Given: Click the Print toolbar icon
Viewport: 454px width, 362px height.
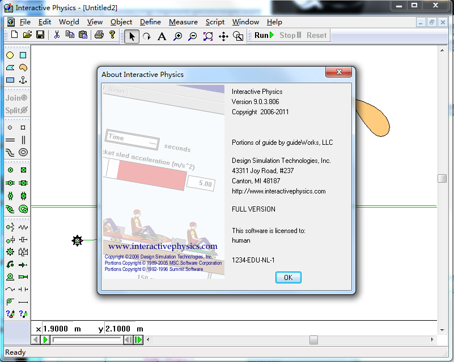Looking at the screenshot, I should (x=99, y=35).
